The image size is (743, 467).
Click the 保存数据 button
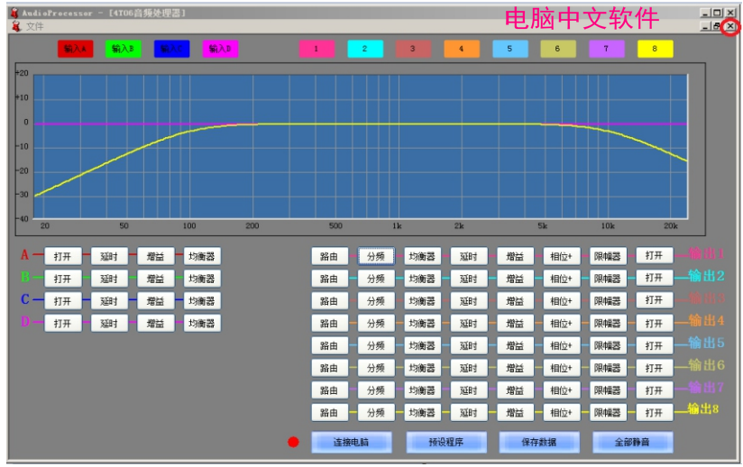[539, 443]
